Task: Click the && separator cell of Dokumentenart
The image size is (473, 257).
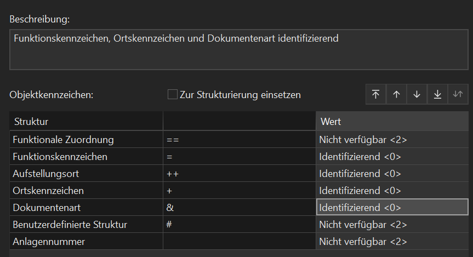Action: click(239, 207)
